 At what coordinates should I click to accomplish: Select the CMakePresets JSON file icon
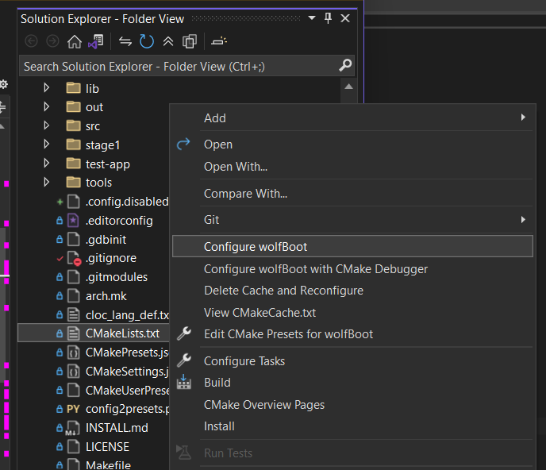pos(73,352)
